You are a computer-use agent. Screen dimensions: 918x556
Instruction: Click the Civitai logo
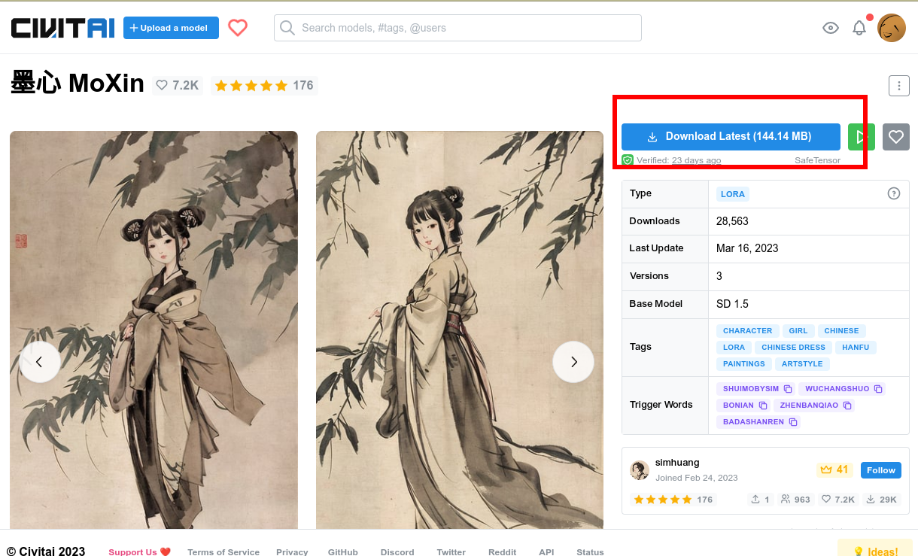pyautogui.click(x=62, y=28)
